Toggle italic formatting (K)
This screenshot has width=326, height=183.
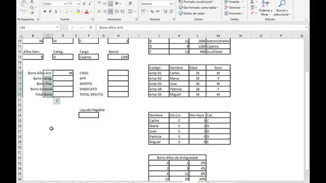(50, 11)
